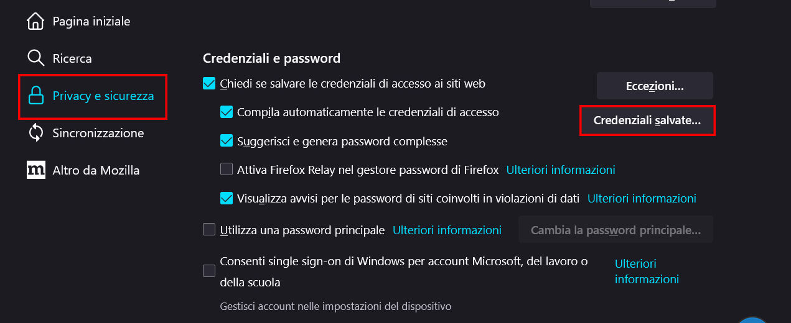Open Ulteriori informazioni link for single sign-on
The height and width of the screenshot is (323, 791).
click(647, 271)
